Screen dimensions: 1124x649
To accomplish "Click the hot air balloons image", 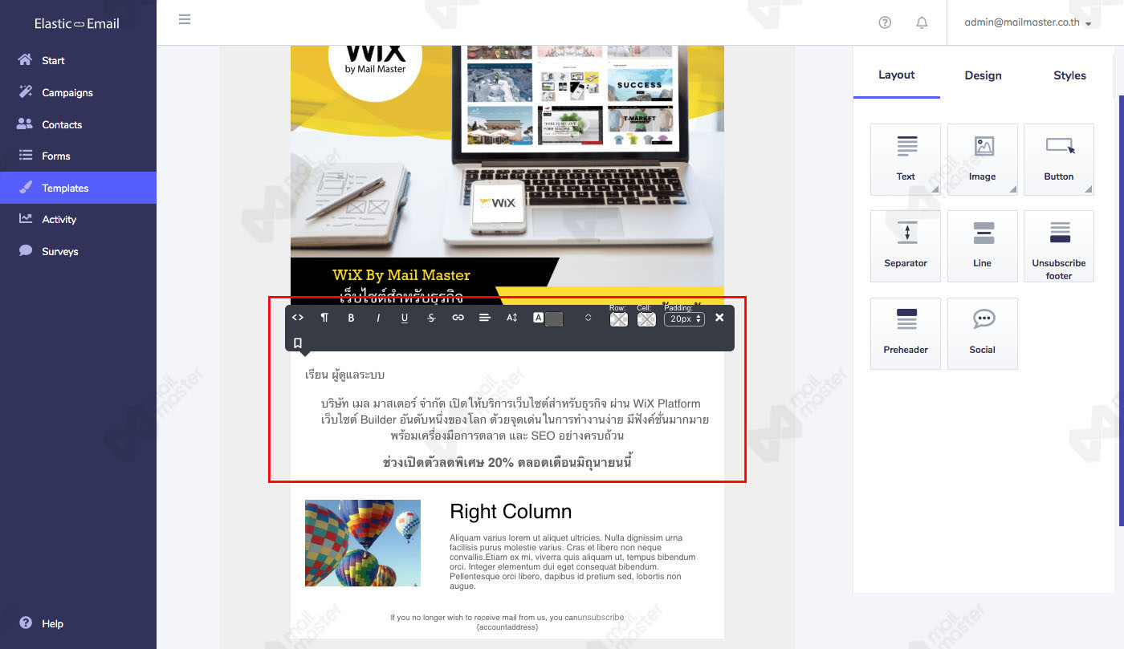I will (363, 543).
